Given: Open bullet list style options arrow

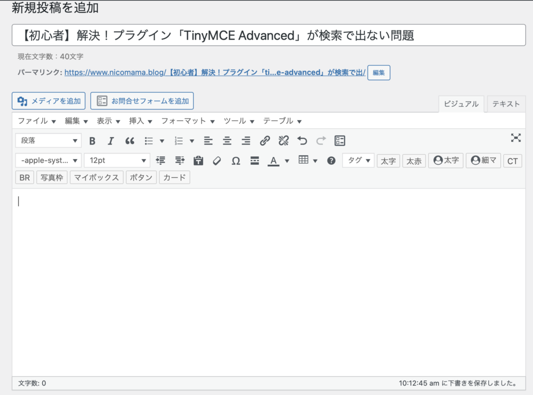Looking at the screenshot, I should click(x=162, y=141).
